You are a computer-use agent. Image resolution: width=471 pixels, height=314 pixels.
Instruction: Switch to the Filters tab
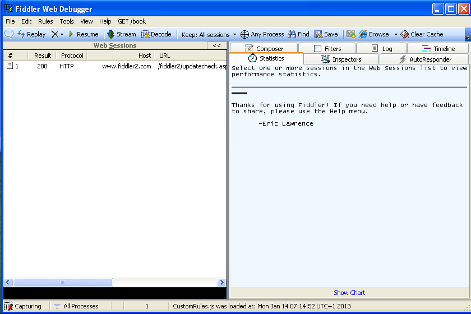327,48
